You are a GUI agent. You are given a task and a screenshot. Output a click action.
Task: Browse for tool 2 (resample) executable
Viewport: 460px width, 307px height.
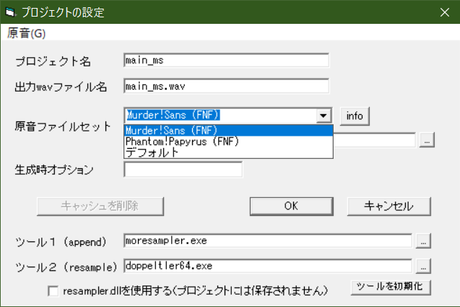423,267
